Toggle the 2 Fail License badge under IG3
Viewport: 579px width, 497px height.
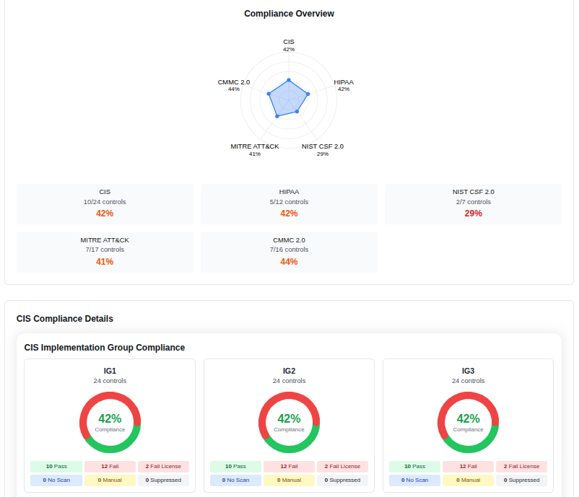tap(521, 466)
